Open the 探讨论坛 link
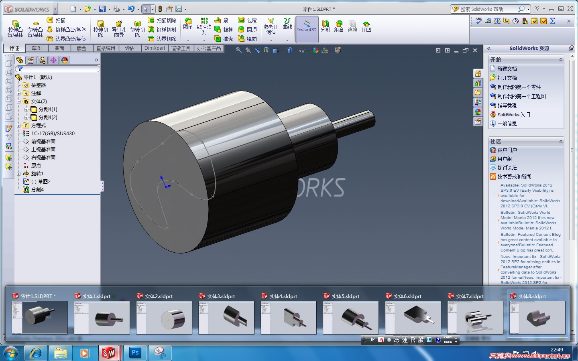This screenshot has height=361, width=578. [x=507, y=168]
